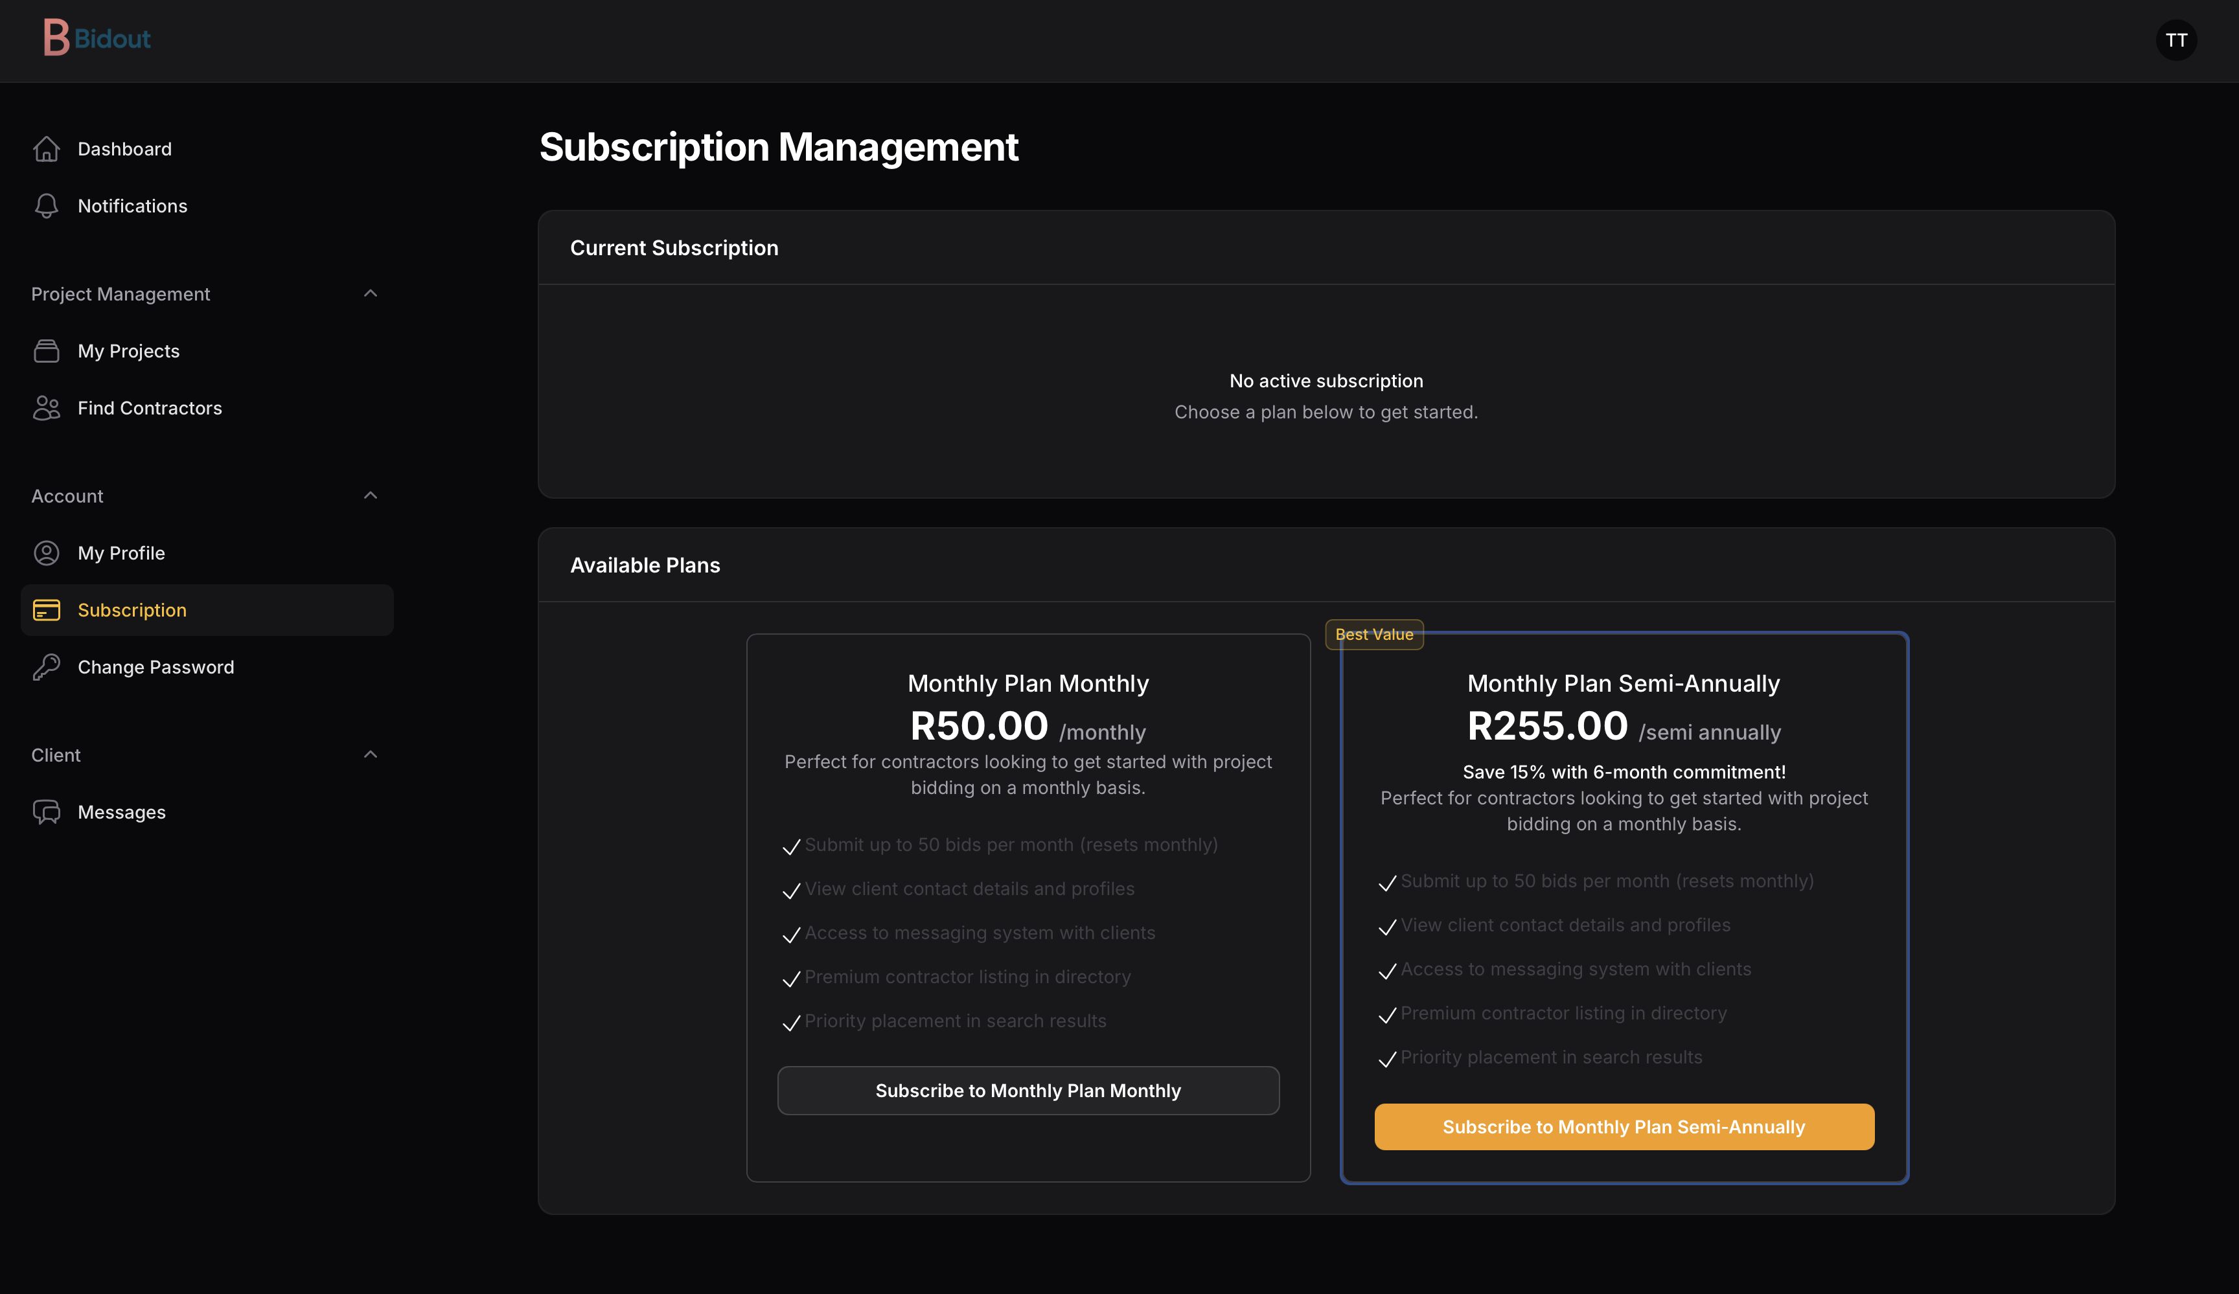Click the Subscription card icon
Viewport: 2239px width, 1294px height.
[x=46, y=610]
